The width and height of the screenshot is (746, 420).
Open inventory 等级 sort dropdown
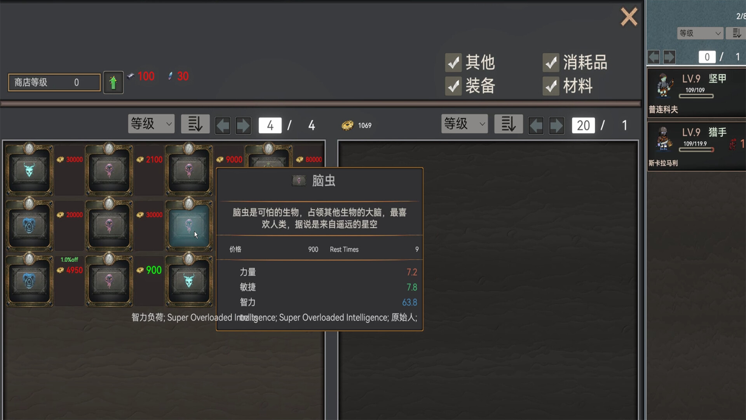464,124
